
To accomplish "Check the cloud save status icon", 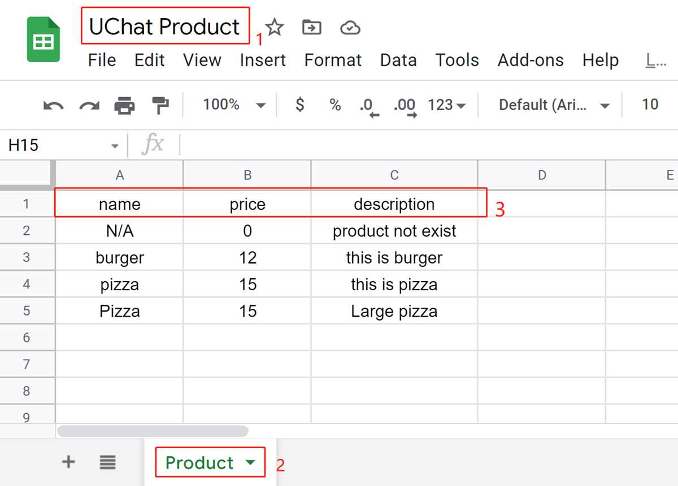I will (x=350, y=27).
